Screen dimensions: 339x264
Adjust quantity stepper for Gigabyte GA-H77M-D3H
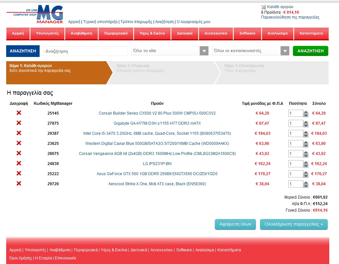pyautogui.click(x=306, y=124)
